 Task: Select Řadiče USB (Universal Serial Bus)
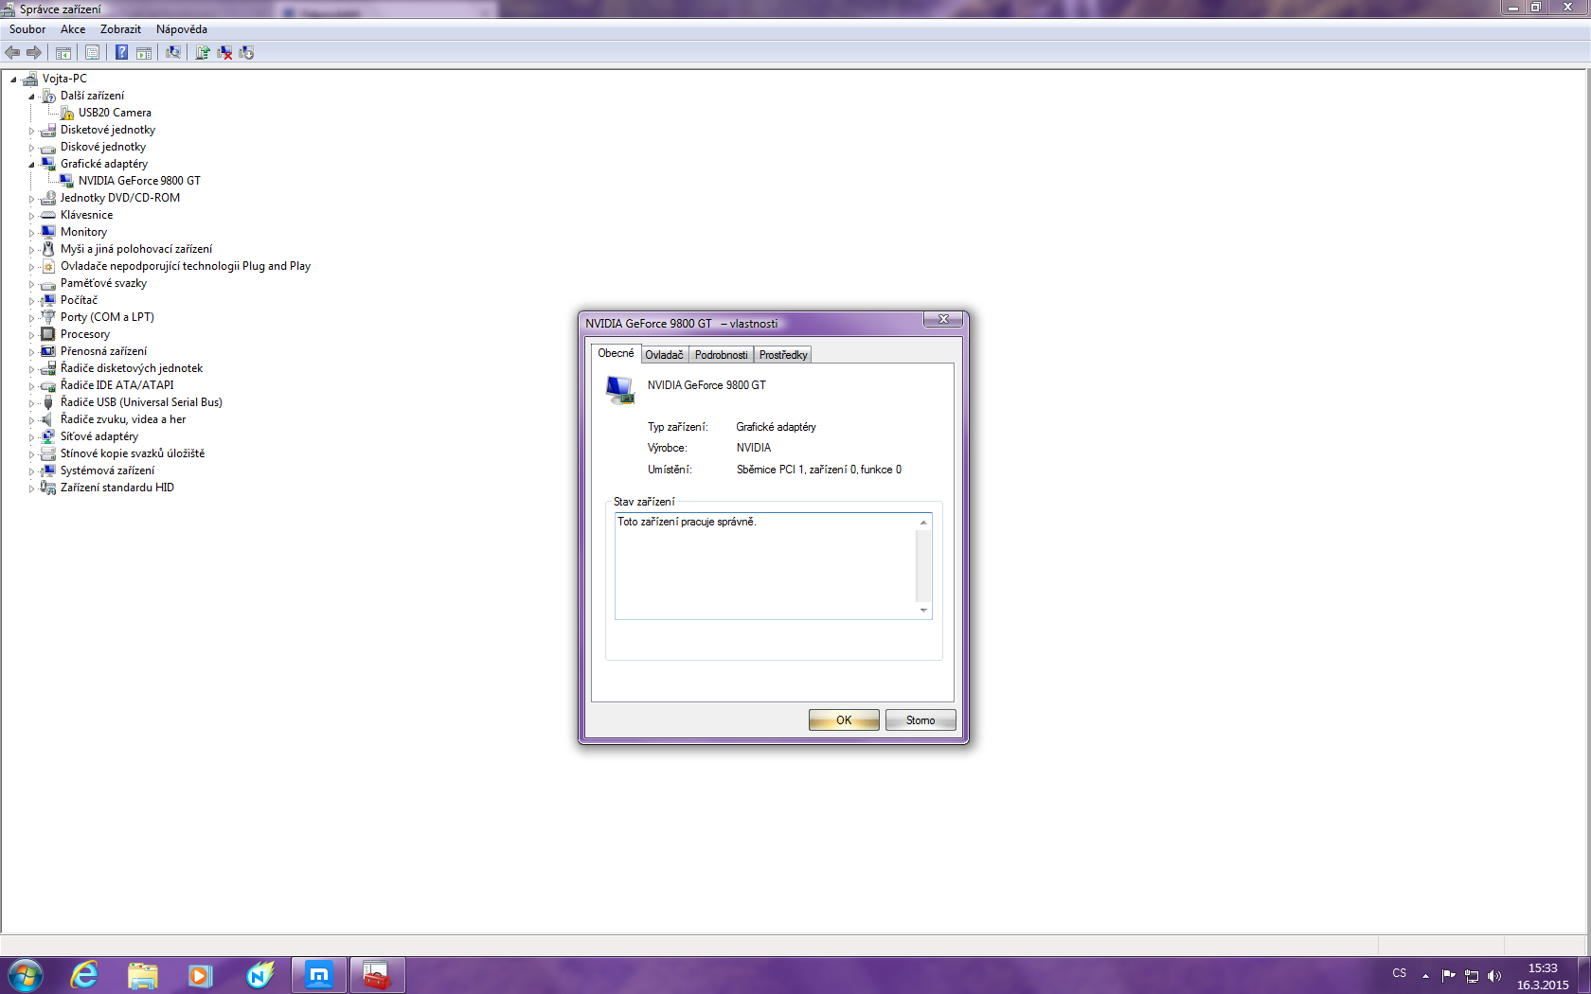[x=141, y=402]
